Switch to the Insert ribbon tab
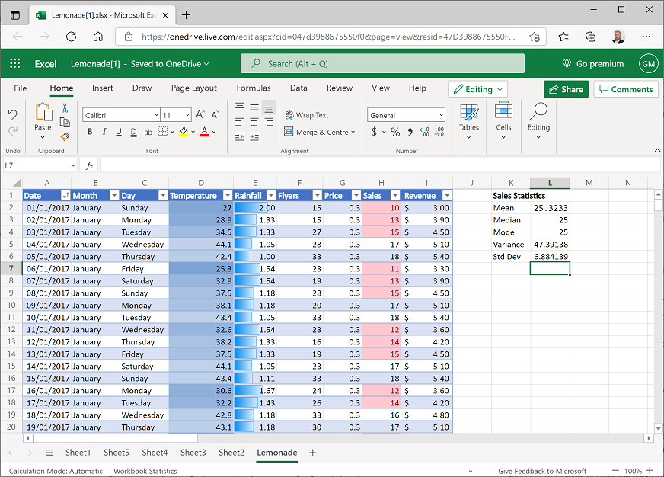Image resolution: width=664 pixels, height=477 pixels. click(x=102, y=88)
